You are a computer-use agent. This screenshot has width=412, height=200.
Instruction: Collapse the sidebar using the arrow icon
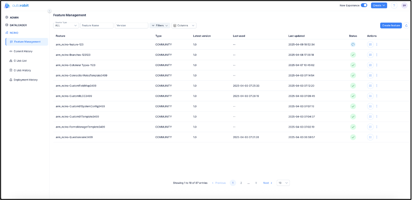pos(49,11)
